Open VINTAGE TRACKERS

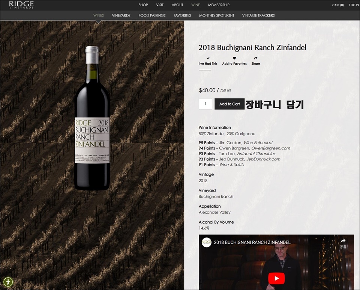[x=258, y=15]
